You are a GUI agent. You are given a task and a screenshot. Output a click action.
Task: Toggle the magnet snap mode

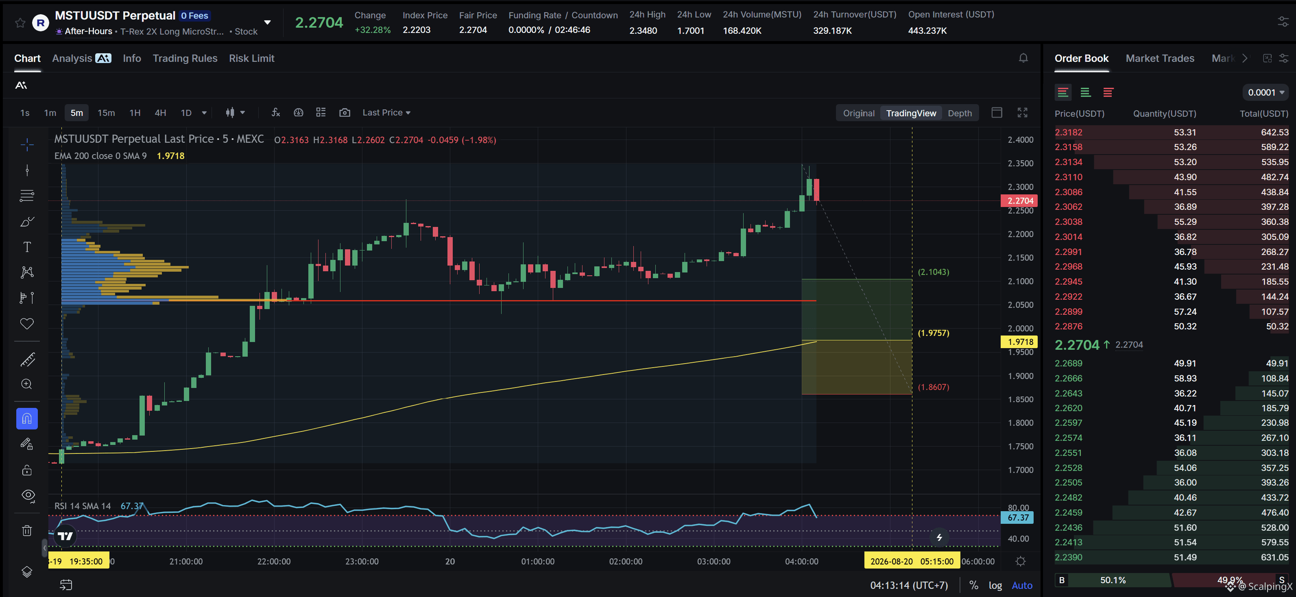27,418
